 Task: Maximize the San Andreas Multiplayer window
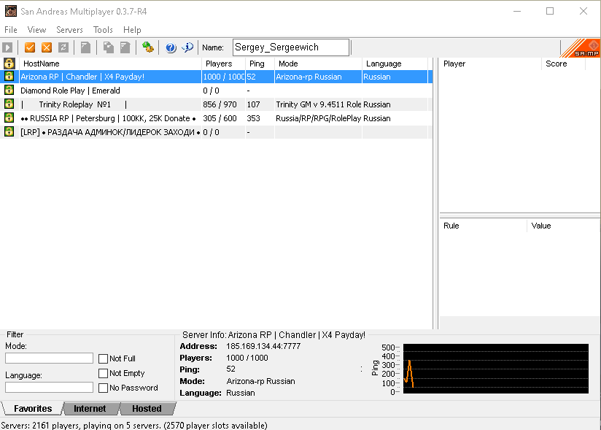[550, 11]
